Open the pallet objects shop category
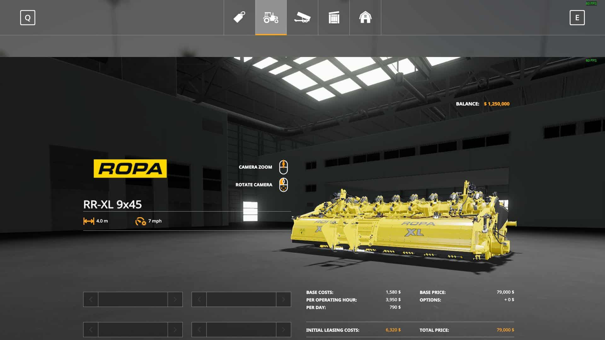This screenshot has height=340, width=605. click(334, 17)
